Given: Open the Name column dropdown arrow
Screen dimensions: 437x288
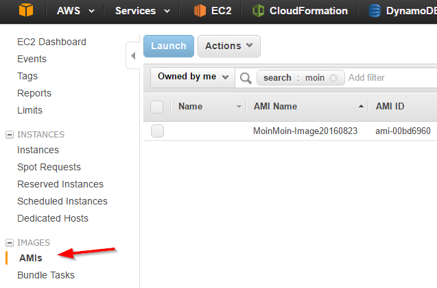Looking at the screenshot, I should [x=239, y=107].
